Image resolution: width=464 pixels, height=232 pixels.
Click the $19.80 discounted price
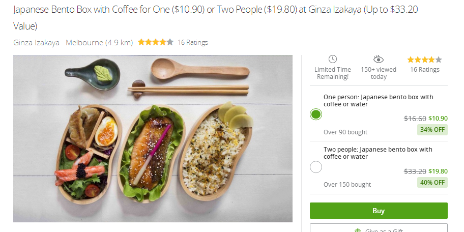click(x=438, y=171)
